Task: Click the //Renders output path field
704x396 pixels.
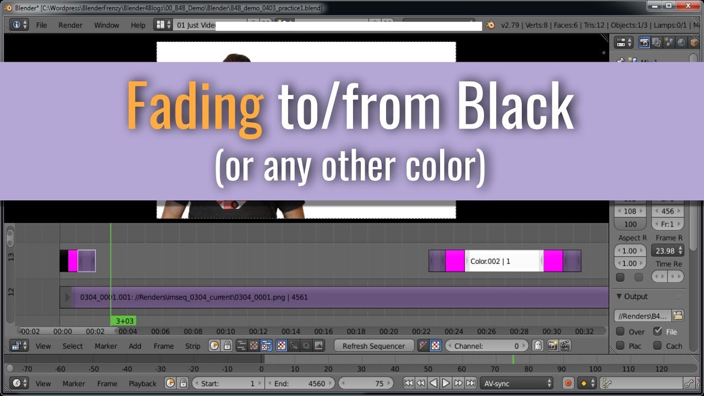Action: pos(642,316)
